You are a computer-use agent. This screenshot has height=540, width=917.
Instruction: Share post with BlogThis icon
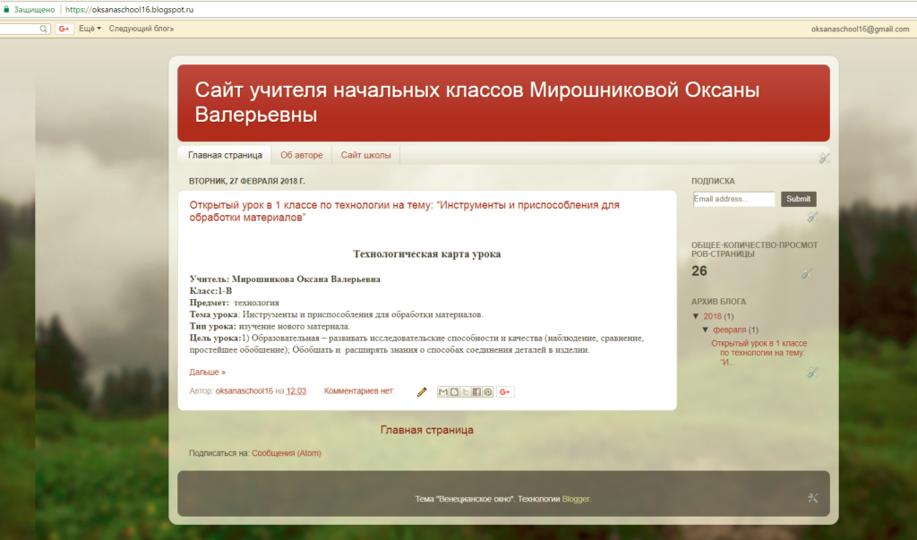click(x=454, y=392)
